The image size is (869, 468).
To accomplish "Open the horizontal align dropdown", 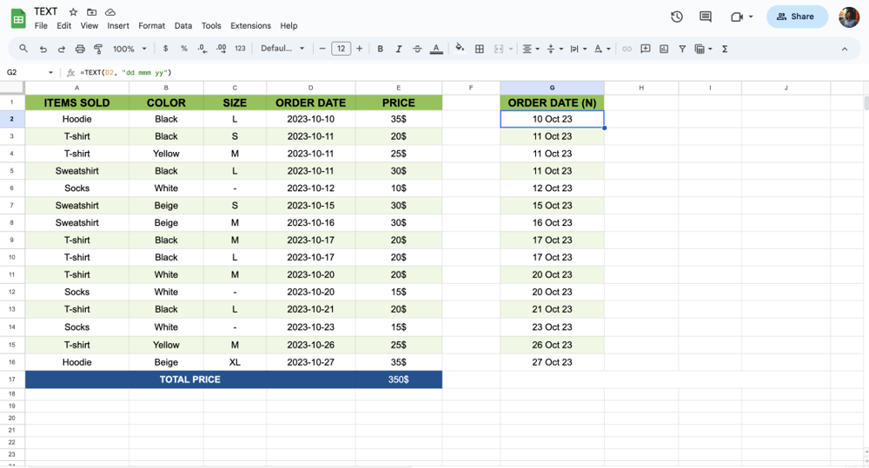I will pyautogui.click(x=530, y=49).
